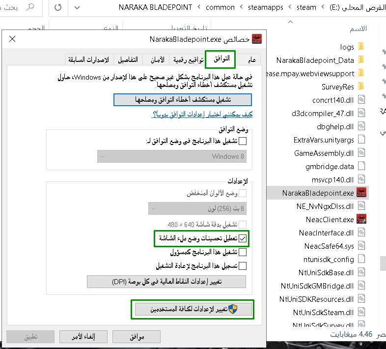This screenshot has height=349, width=386.
Task: Toggle run in 640 × 480 resolution checkbox
Action: point(243,225)
